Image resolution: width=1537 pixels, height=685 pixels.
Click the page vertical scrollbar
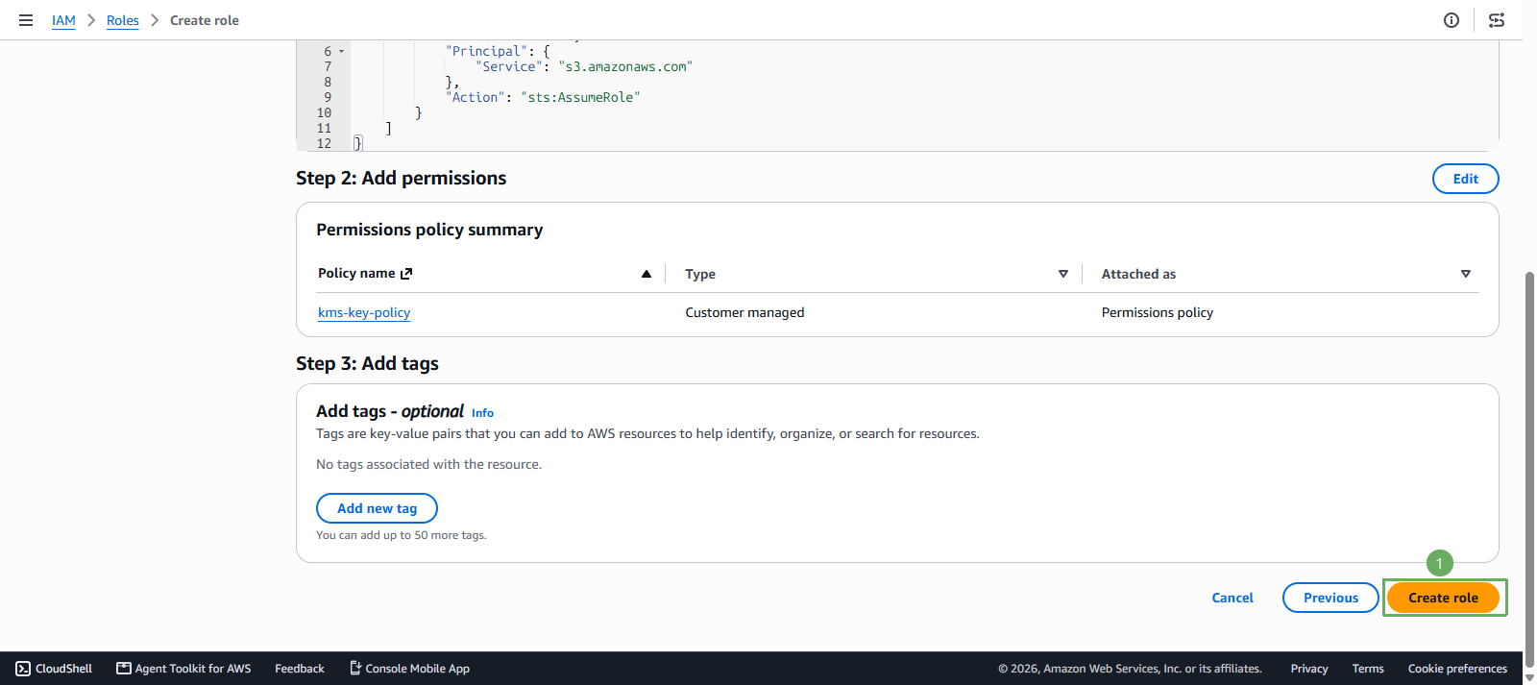coord(1530,471)
